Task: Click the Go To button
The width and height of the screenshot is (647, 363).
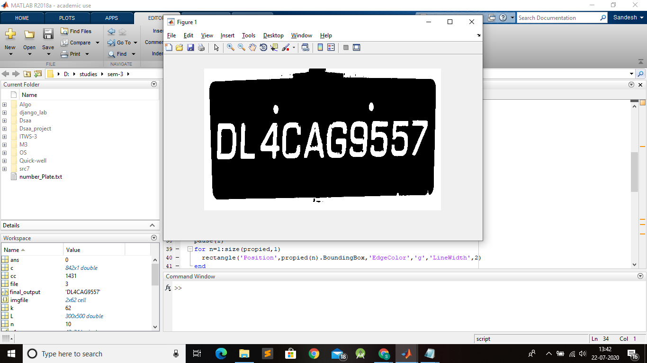Action: tap(119, 43)
